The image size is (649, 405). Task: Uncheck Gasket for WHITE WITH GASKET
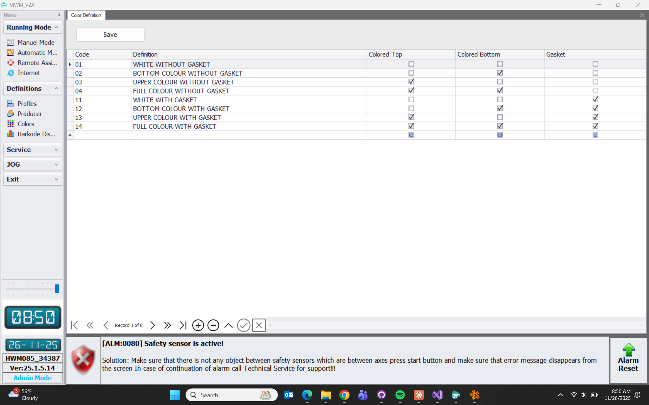coord(595,100)
